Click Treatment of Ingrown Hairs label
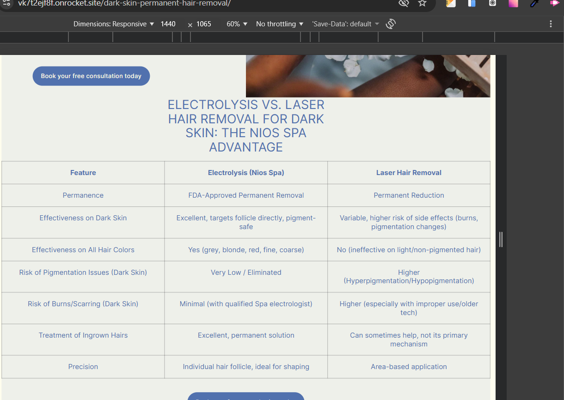 (x=83, y=335)
